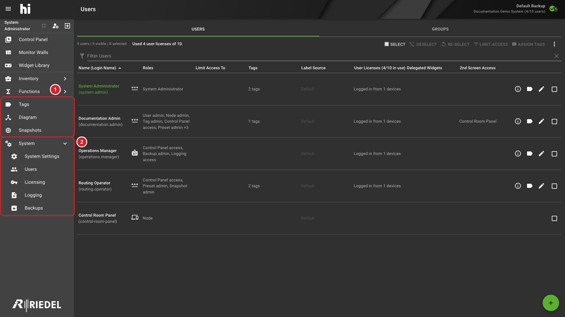Click the logout icon in sidebar header

[67, 26]
